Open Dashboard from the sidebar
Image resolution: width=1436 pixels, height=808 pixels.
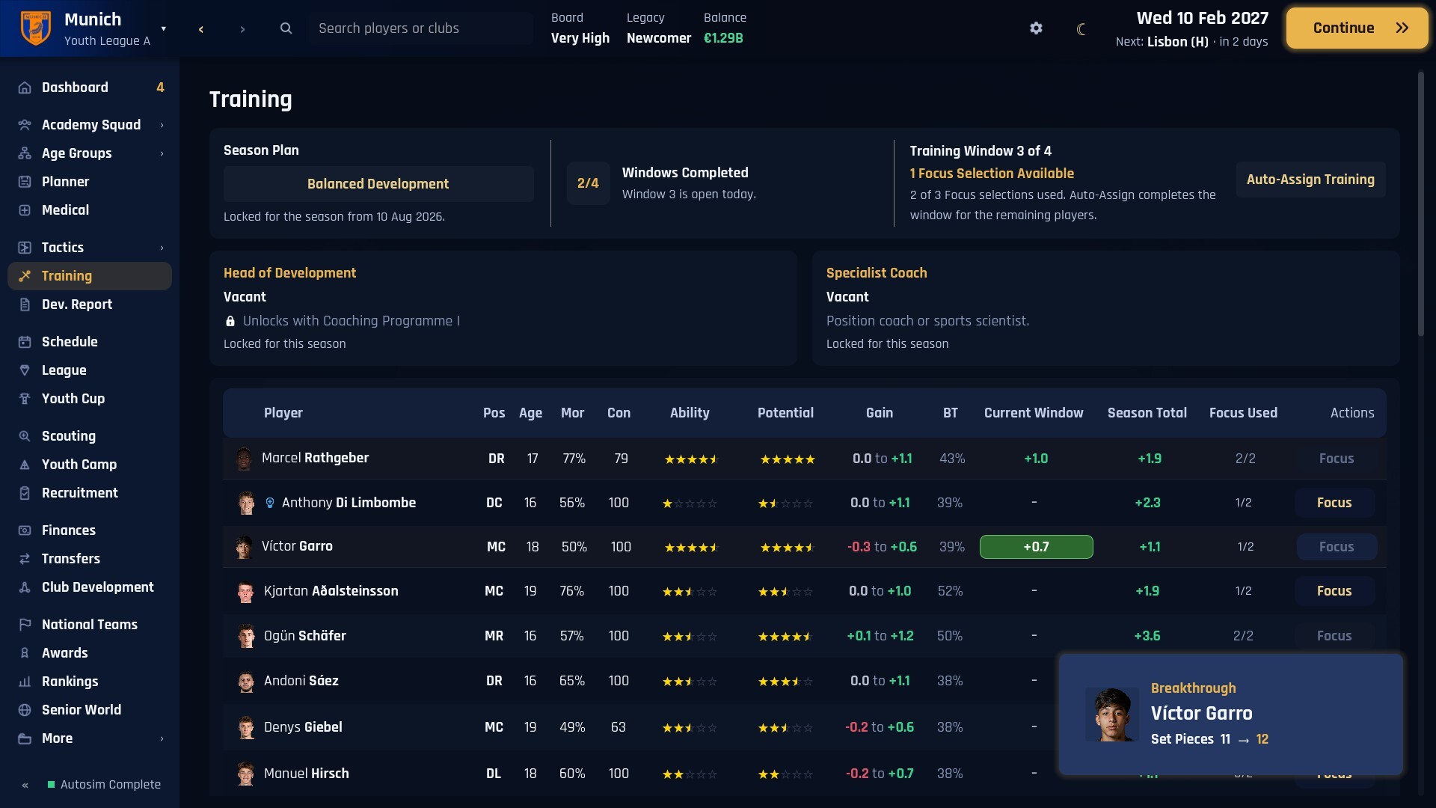(90, 88)
